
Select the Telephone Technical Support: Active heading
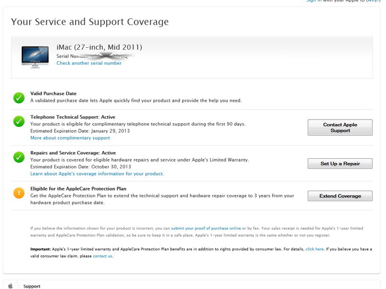pos(72,117)
